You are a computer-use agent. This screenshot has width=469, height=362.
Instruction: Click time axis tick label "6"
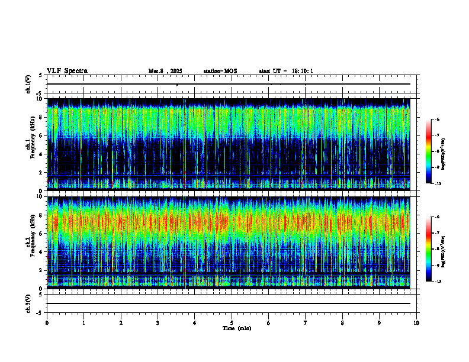click(269, 323)
